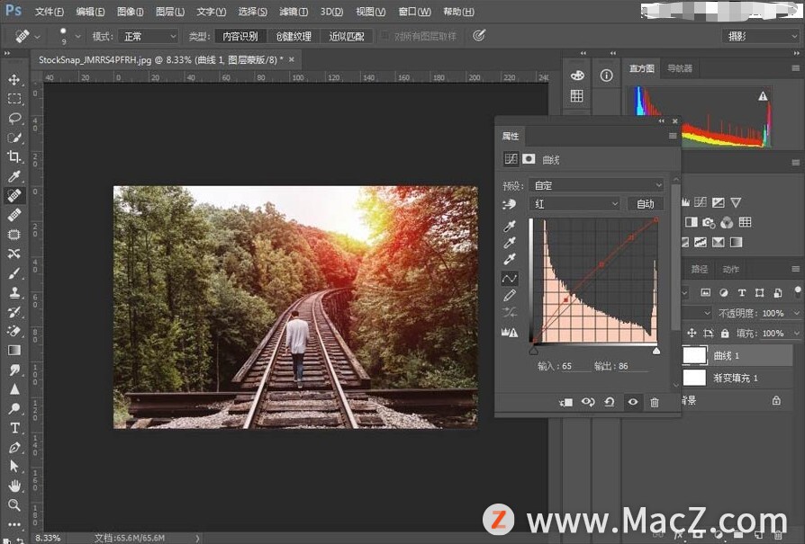805x544 pixels.
Task: Select the Gradient tool
Action: click(14, 350)
